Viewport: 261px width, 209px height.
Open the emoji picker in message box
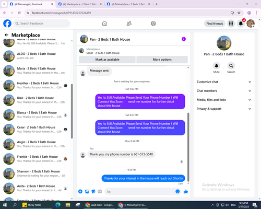click(x=177, y=192)
